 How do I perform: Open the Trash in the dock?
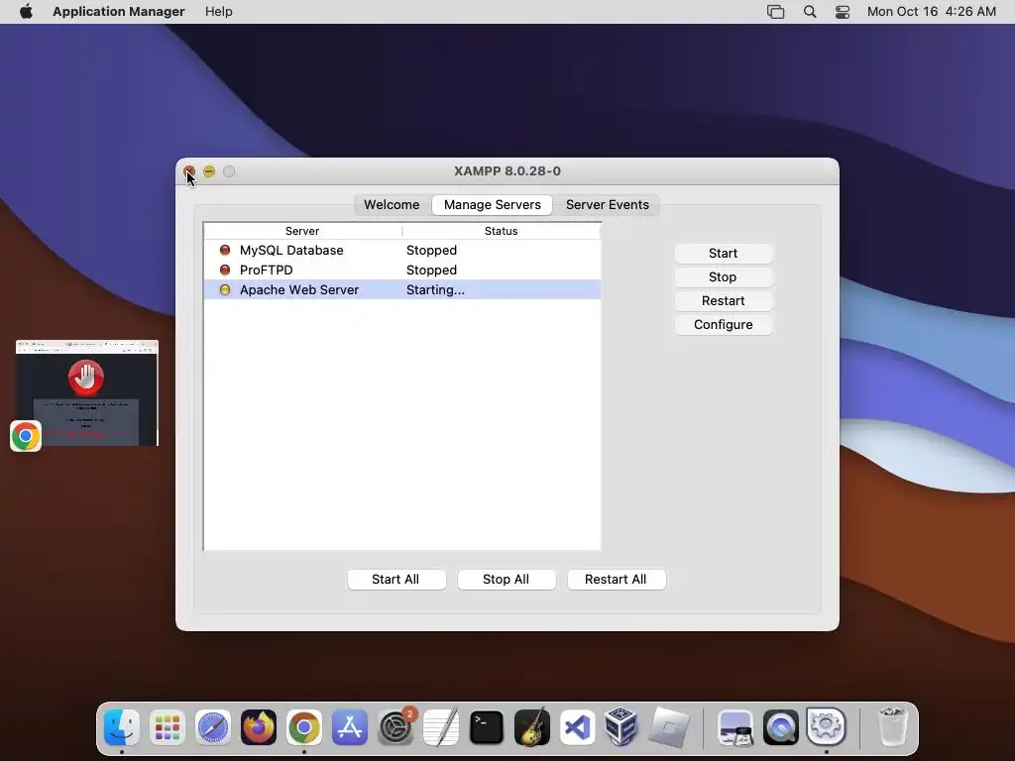point(893,727)
